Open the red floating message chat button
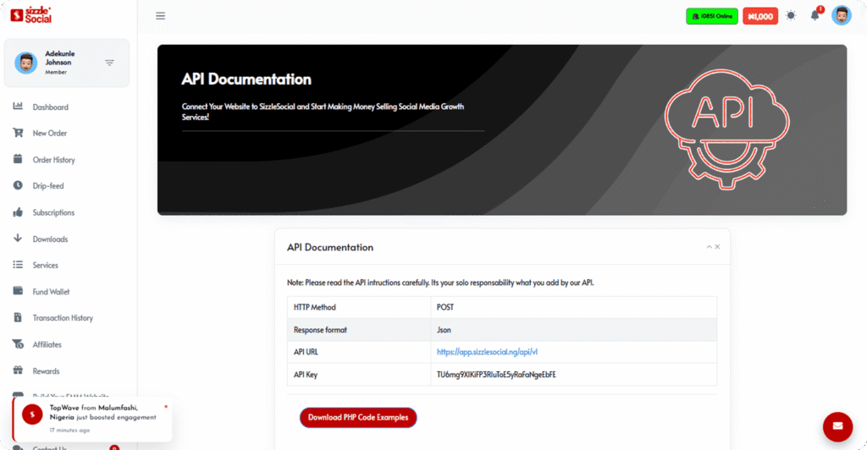This screenshot has width=867, height=450. coord(837,426)
